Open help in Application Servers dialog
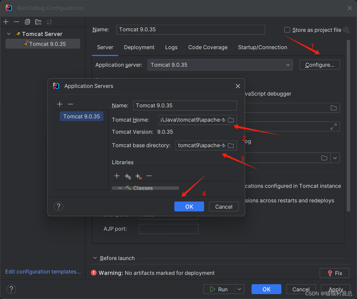 [x=59, y=206]
